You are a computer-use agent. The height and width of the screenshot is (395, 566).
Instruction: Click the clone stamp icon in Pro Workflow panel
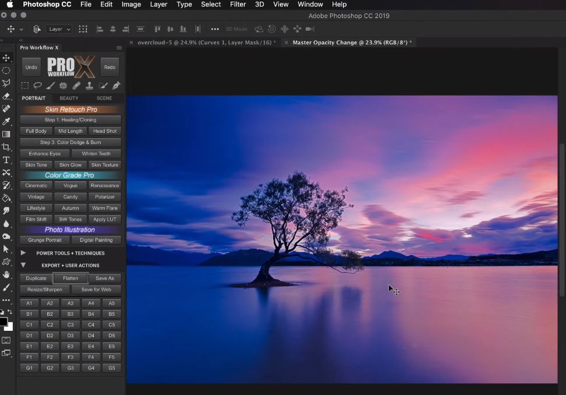tap(89, 86)
